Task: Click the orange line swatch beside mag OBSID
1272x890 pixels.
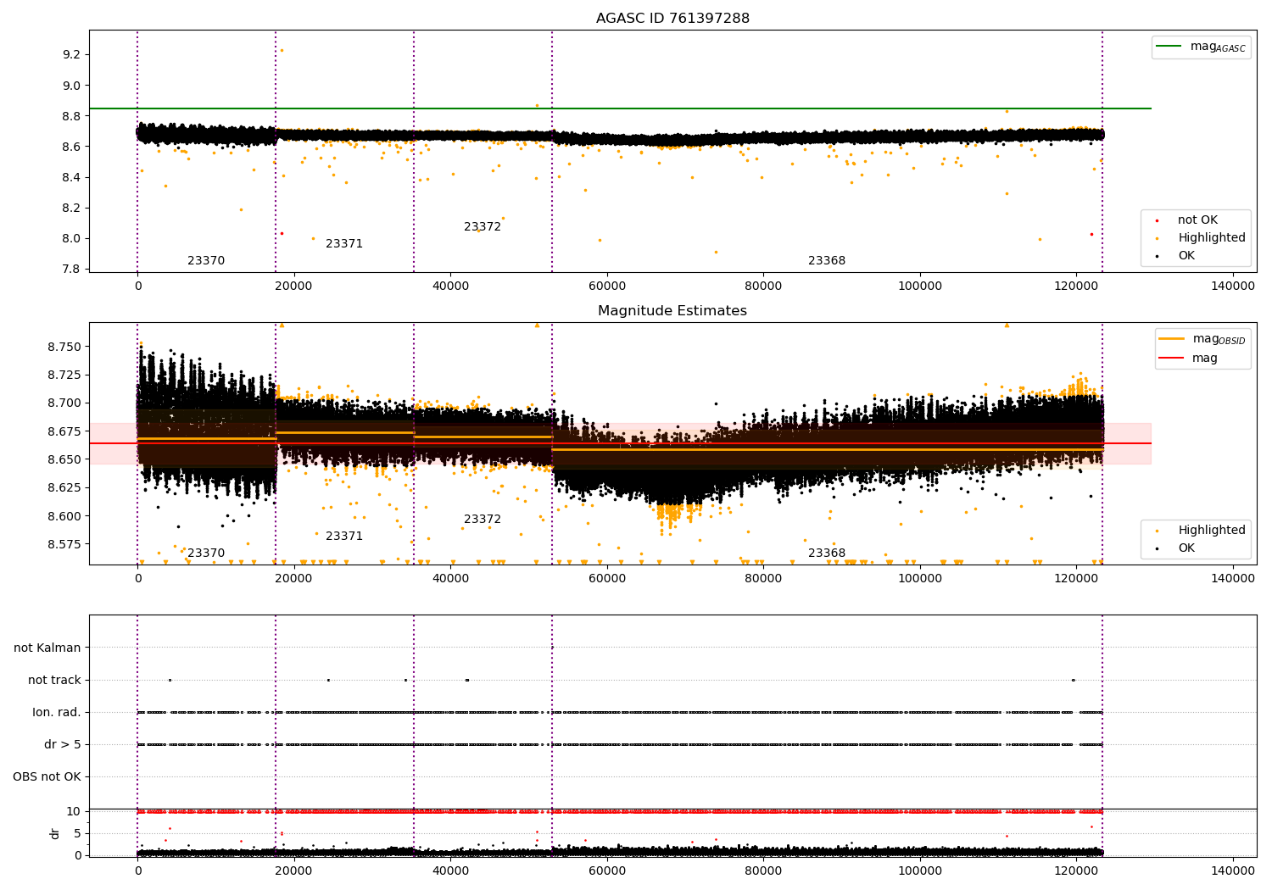Action: coord(1172,339)
